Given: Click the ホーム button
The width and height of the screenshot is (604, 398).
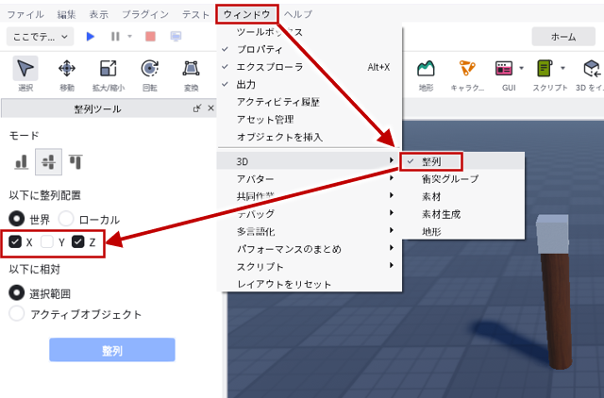Looking at the screenshot, I should [x=563, y=37].
